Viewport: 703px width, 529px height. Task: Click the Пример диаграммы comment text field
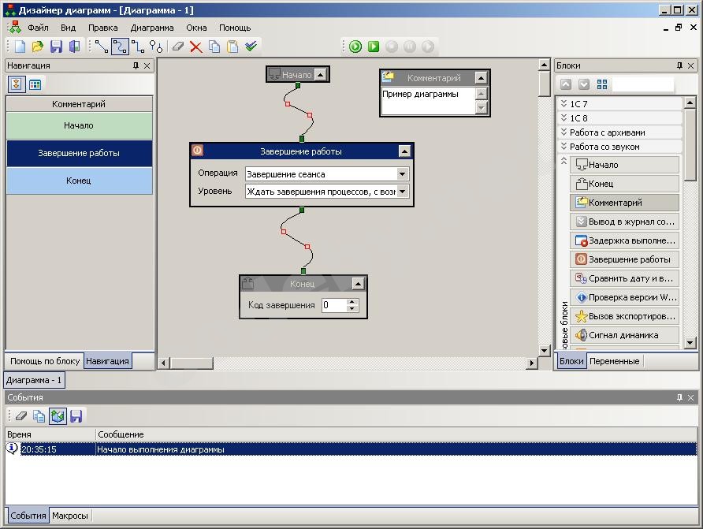point(427,99)
